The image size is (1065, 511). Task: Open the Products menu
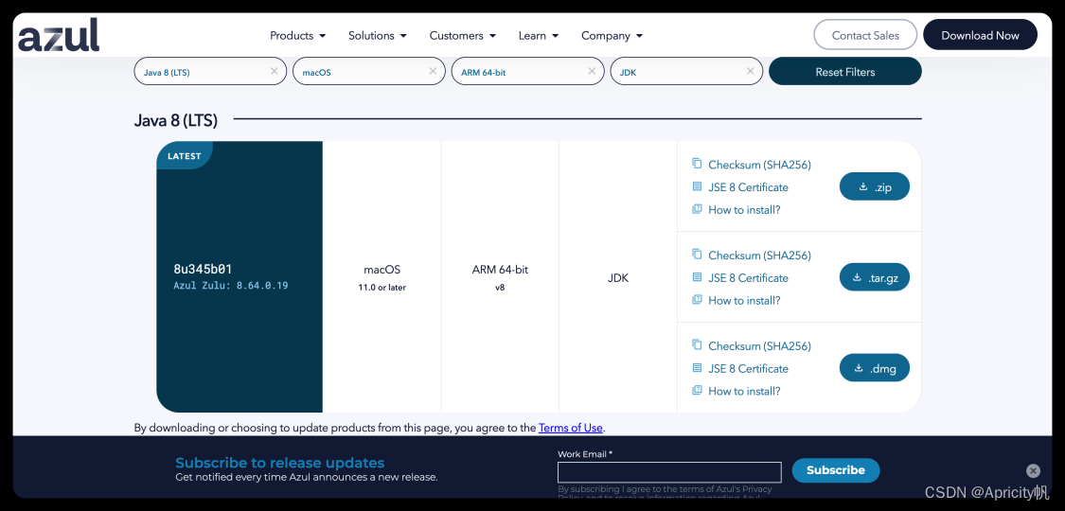pos(297,36)
